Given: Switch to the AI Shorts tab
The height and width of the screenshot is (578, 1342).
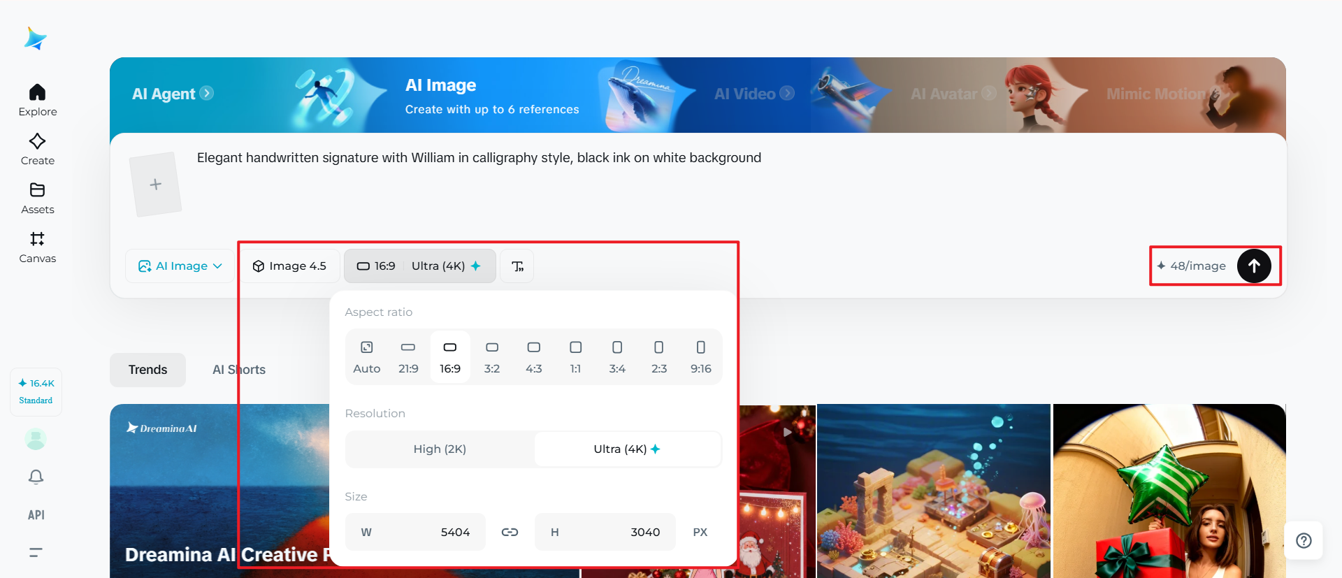Looking at the screenshot, I should point(238,370).
